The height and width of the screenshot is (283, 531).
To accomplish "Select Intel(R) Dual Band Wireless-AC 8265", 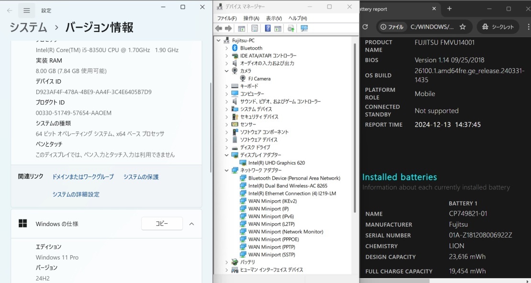I will pyautogui.click(x=287, y=185).
